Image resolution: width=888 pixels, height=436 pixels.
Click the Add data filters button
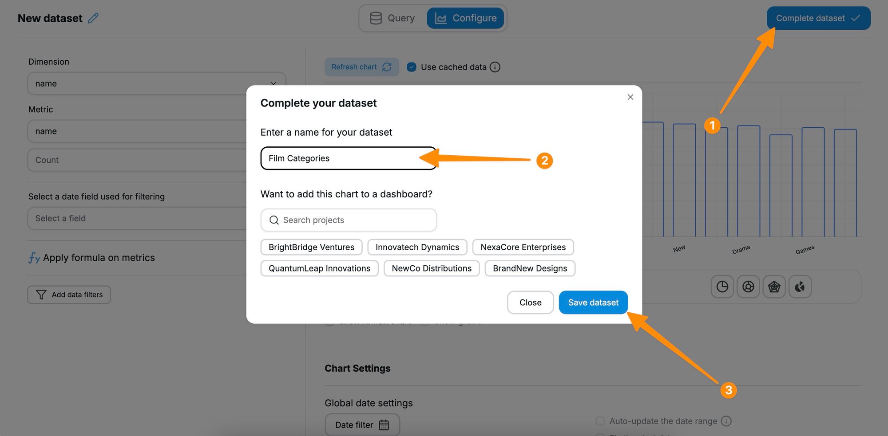[x=69, y=295]
